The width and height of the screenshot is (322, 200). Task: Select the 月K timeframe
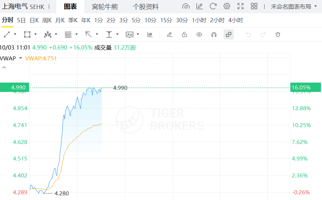(x=60, y=20)
